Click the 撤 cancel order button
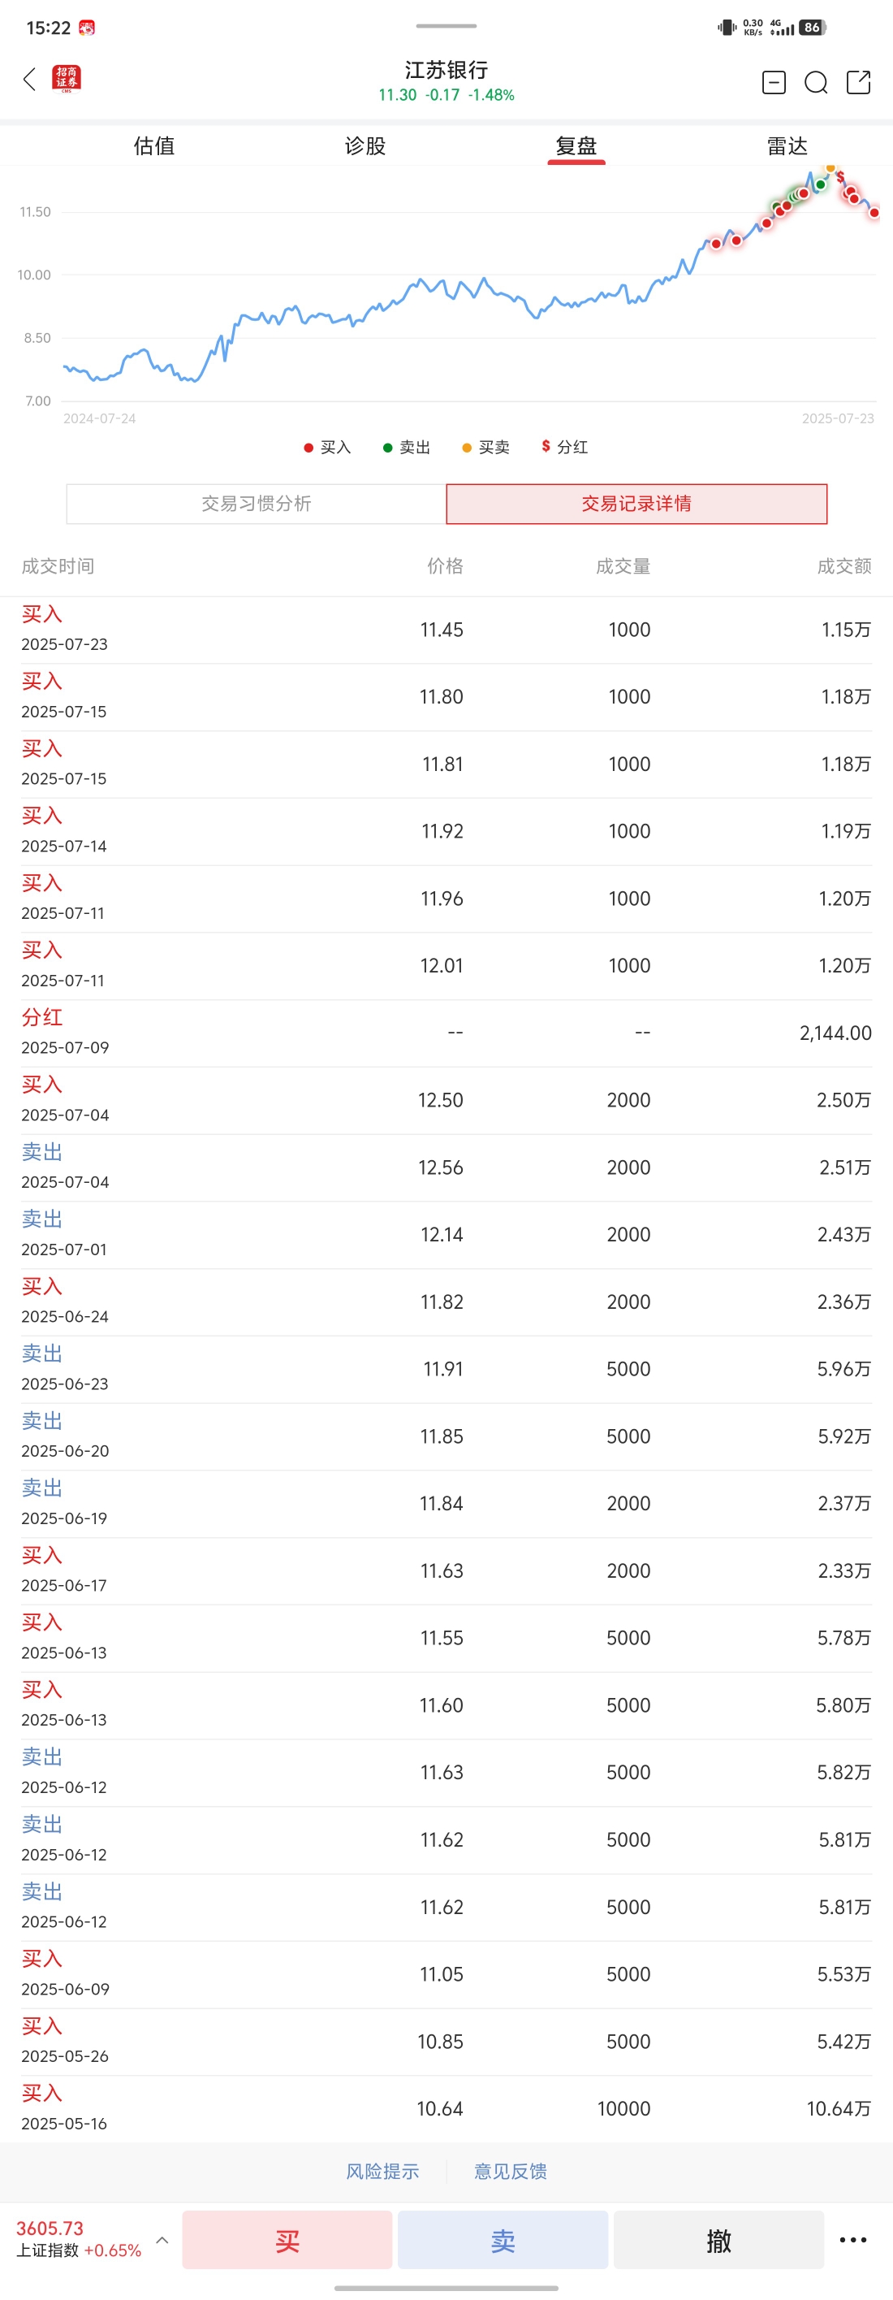 pos(719,2239)
